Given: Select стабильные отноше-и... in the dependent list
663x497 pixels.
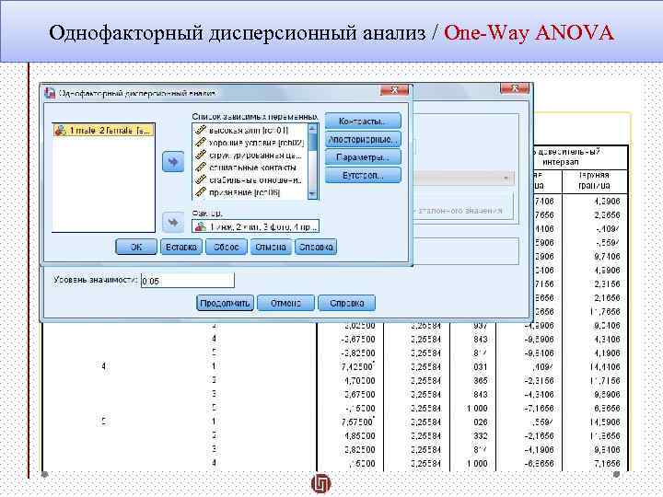Looking at the screenshot, I should coord(250,180).
